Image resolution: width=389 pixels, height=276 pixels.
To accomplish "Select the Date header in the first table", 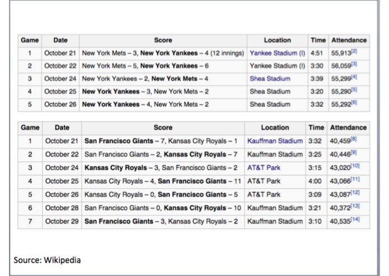I will (x=60, y=40).
